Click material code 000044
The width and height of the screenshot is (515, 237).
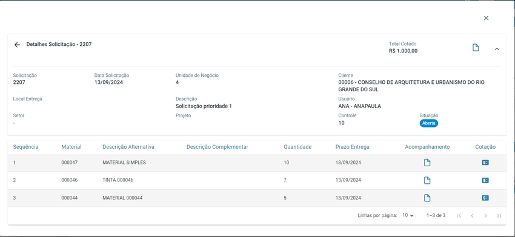[70, 198]
